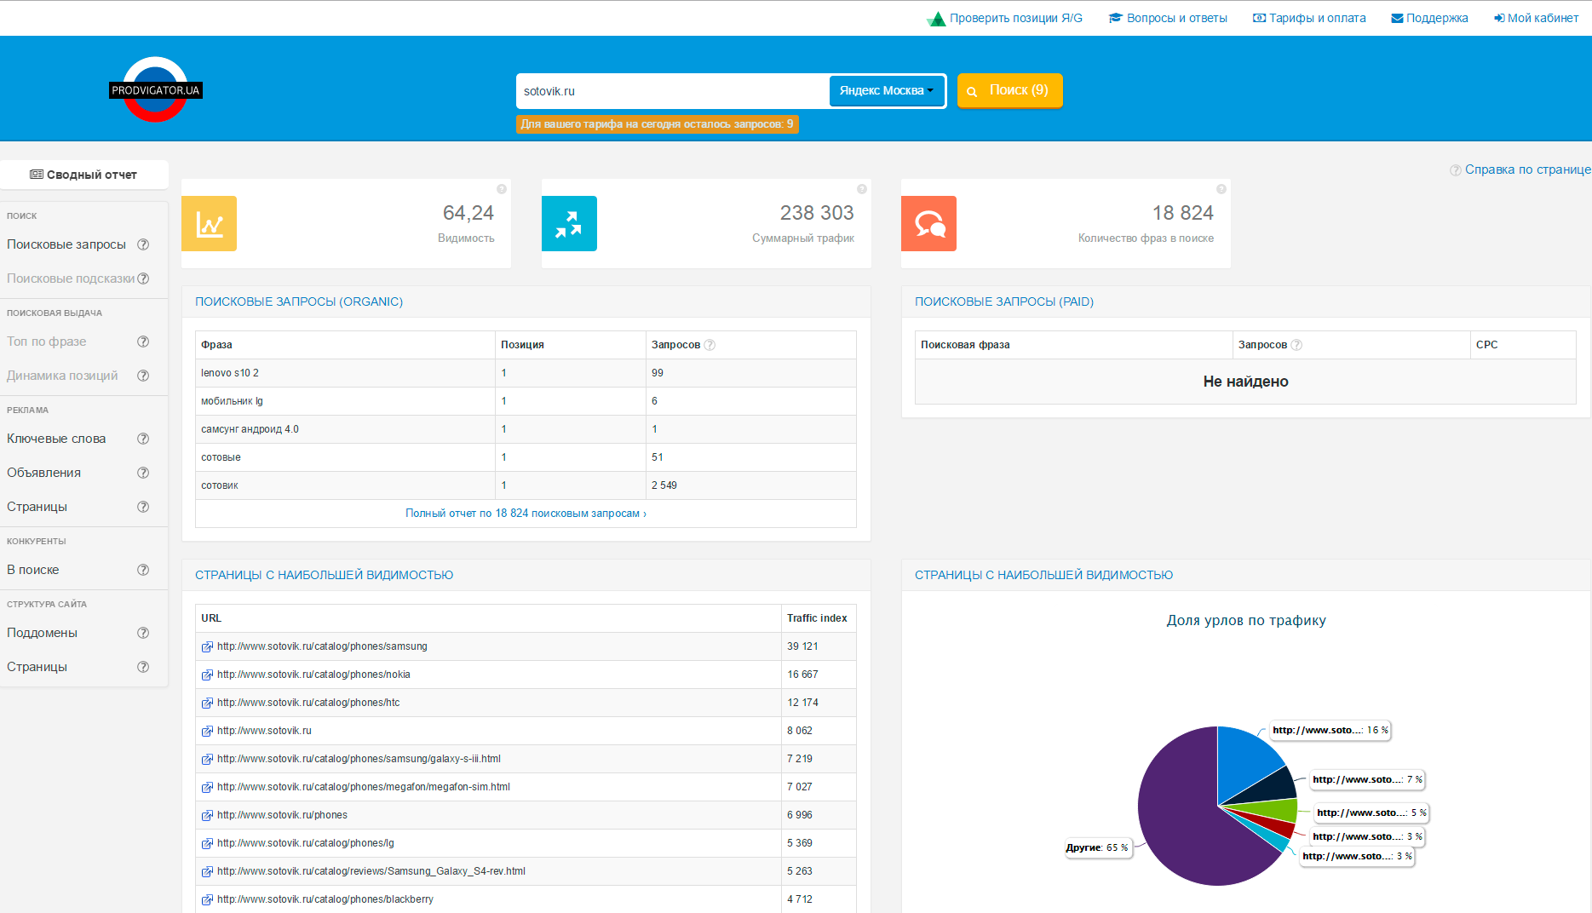Click the Traffic index column header
Image resolution: width=1592 pixels, height=913 pixels.
[x=817, y=618]
